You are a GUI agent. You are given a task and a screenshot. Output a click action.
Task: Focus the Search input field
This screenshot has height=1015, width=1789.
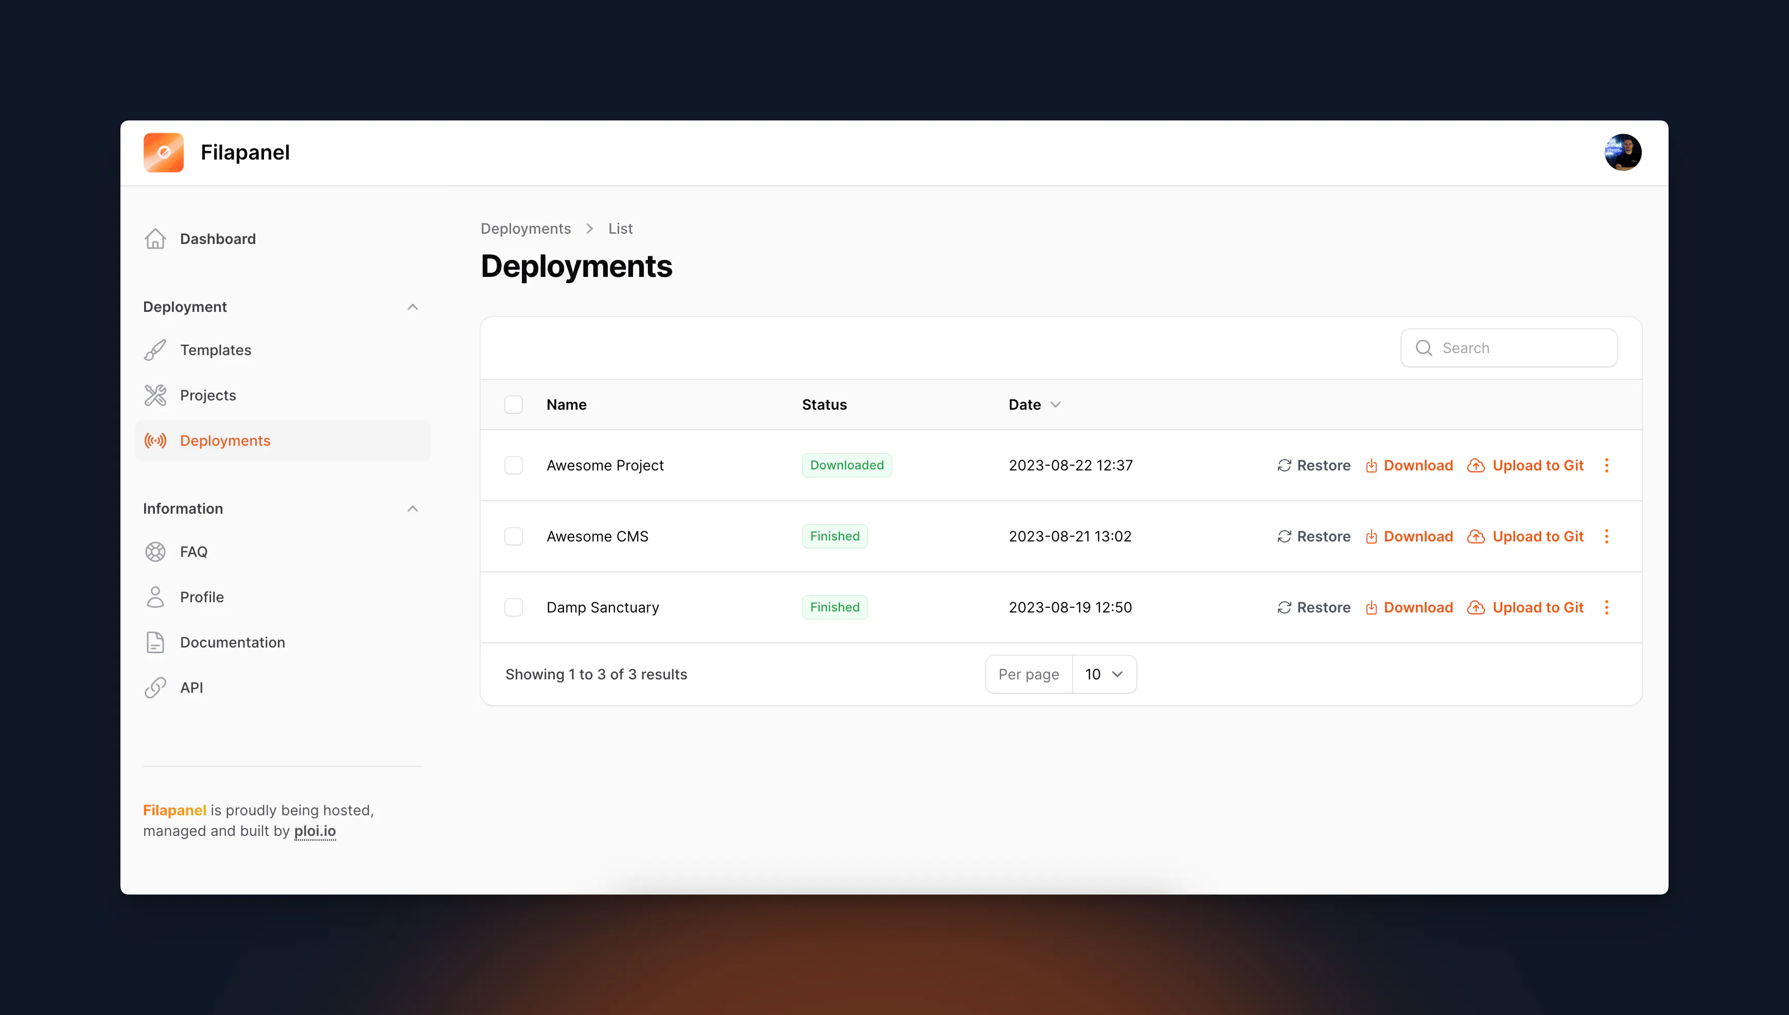[x=1509, y=348]
